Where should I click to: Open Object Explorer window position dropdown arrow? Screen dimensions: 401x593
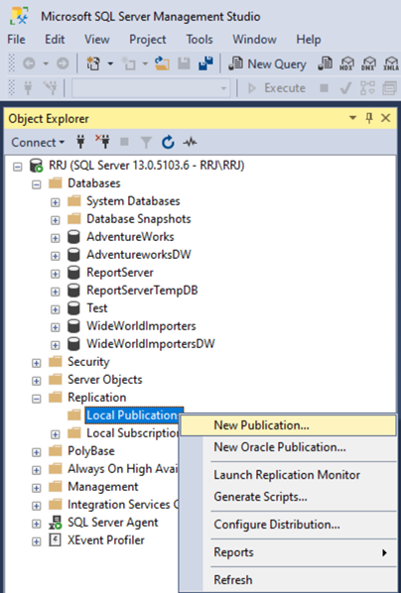coord(353,118)
